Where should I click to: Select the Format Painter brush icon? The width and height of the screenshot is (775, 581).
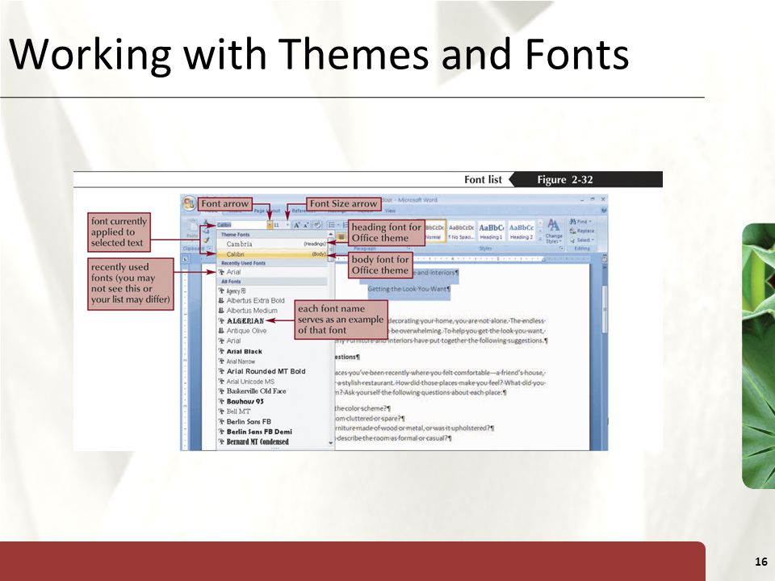coord(206,240)
